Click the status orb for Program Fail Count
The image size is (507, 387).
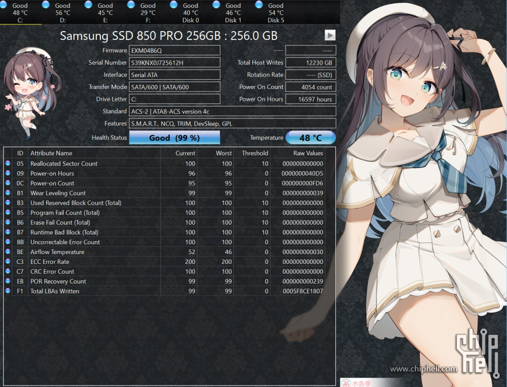click(8, 213)
